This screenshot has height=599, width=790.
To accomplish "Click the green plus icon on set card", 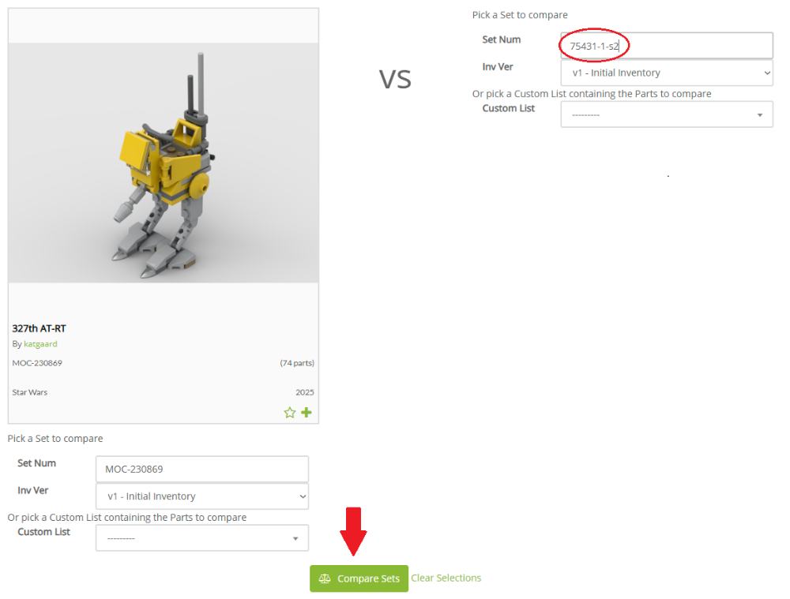I will pyautogui.click(x=307, y=413).
